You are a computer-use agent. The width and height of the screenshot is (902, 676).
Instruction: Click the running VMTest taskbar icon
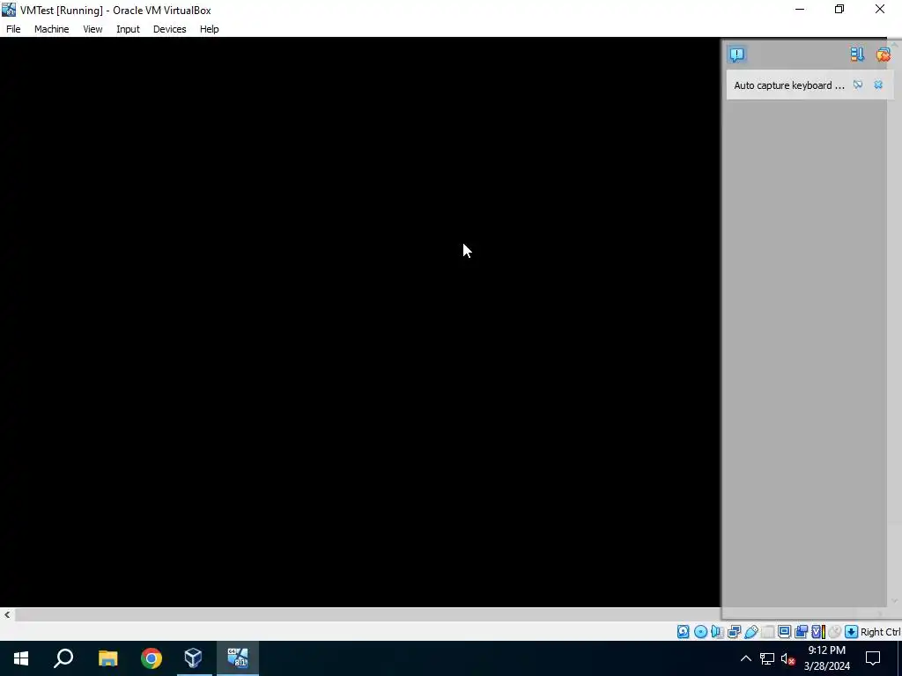click(x=237, y=658)
